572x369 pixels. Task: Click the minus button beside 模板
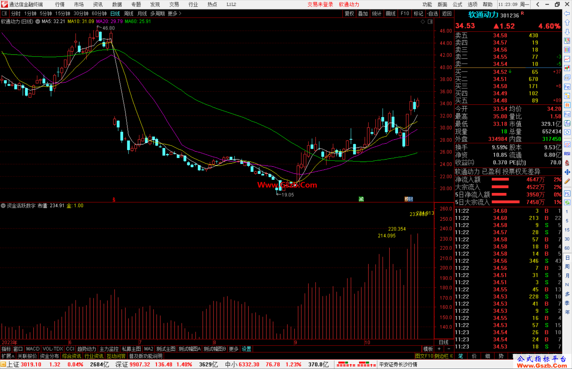449,349
